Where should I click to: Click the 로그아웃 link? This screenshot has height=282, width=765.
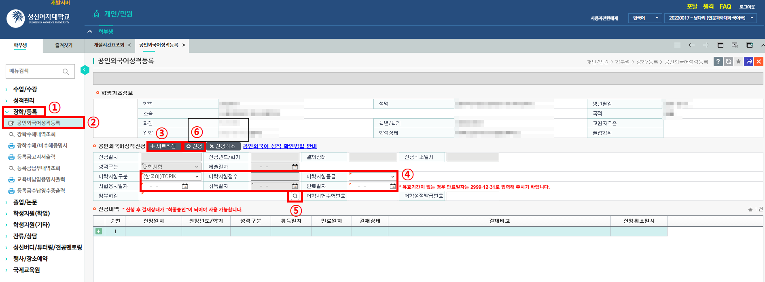point(747,7)
